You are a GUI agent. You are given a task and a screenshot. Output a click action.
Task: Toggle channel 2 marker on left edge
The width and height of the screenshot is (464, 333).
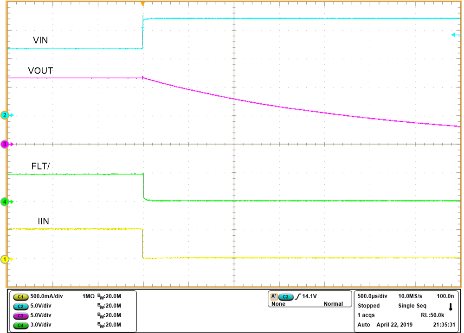click(x=4, y=115)
